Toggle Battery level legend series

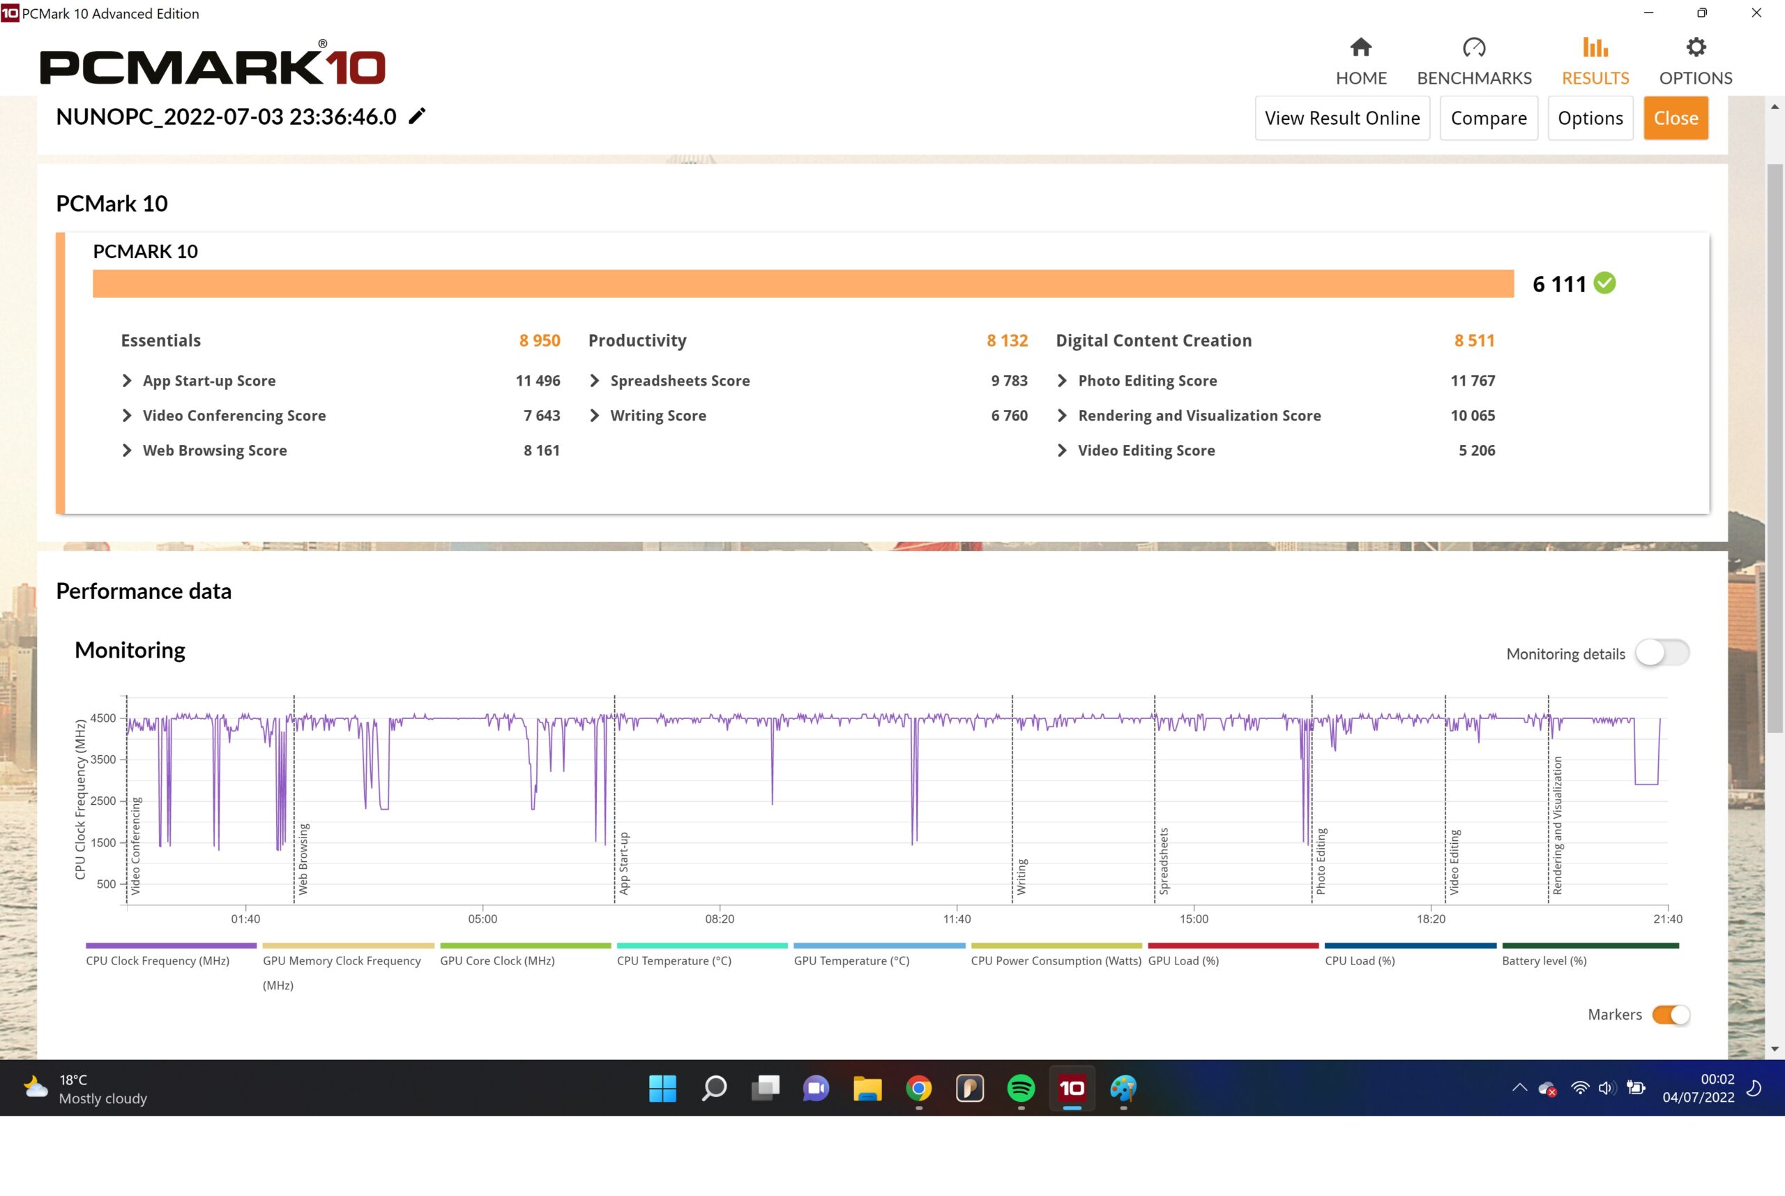pos(1590,955)
